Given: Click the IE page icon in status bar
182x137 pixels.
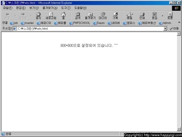Looking at the screenshot, I should click(x=3, y=134).
